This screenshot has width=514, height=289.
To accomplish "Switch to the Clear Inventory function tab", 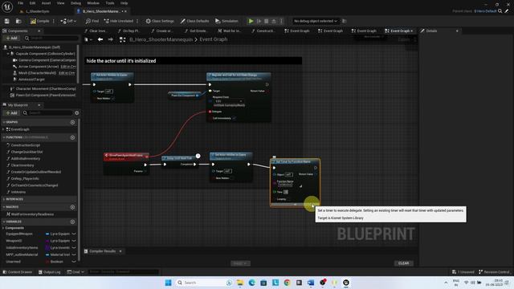I will point(96,31).
